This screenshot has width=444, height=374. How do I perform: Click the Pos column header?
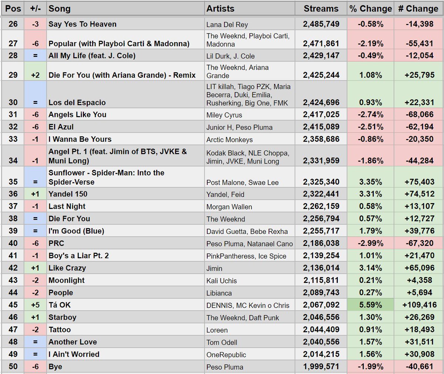pos(13,9)
